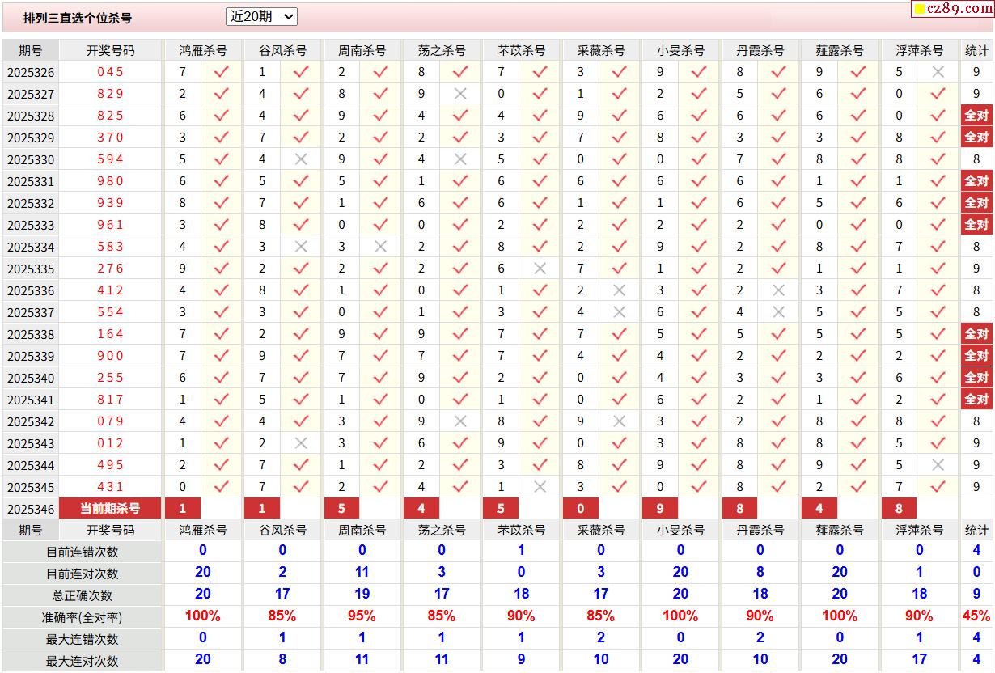
Task: Click the 总正确次数 row label
Action: coord(82,596)
